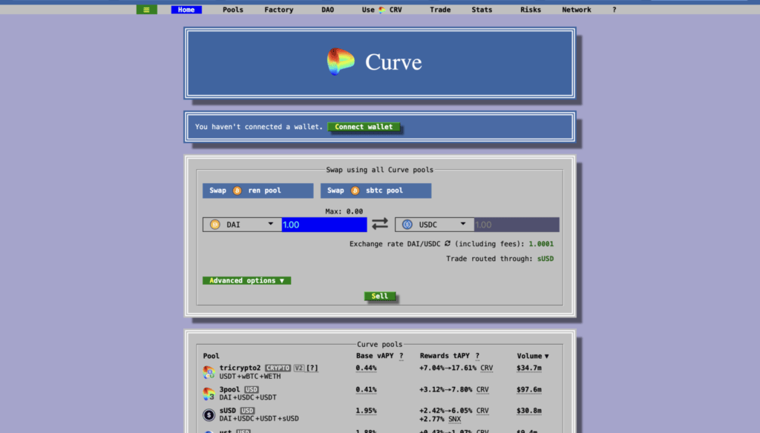Open the Pools menu
760x433 pixels.
pos(232,10)
